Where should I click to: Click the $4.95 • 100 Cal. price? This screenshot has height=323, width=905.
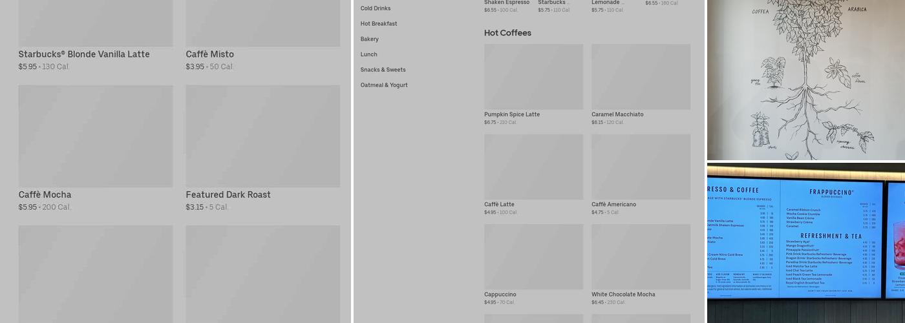501,212
